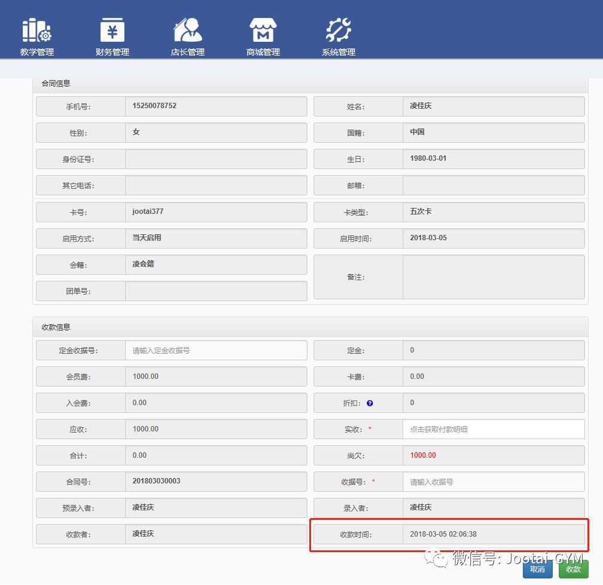Click the 启用时间 value 2018-03-05
This screenshot has width=603, height=585.
click(428, 238)
